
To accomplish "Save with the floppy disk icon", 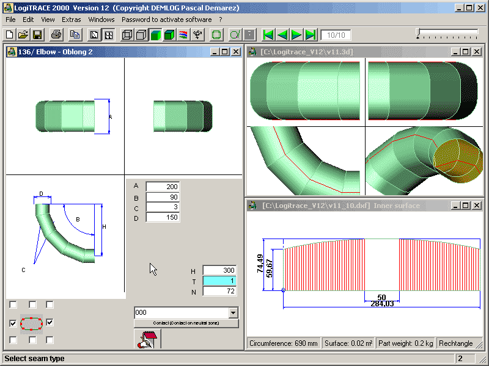I will [37, 35].
